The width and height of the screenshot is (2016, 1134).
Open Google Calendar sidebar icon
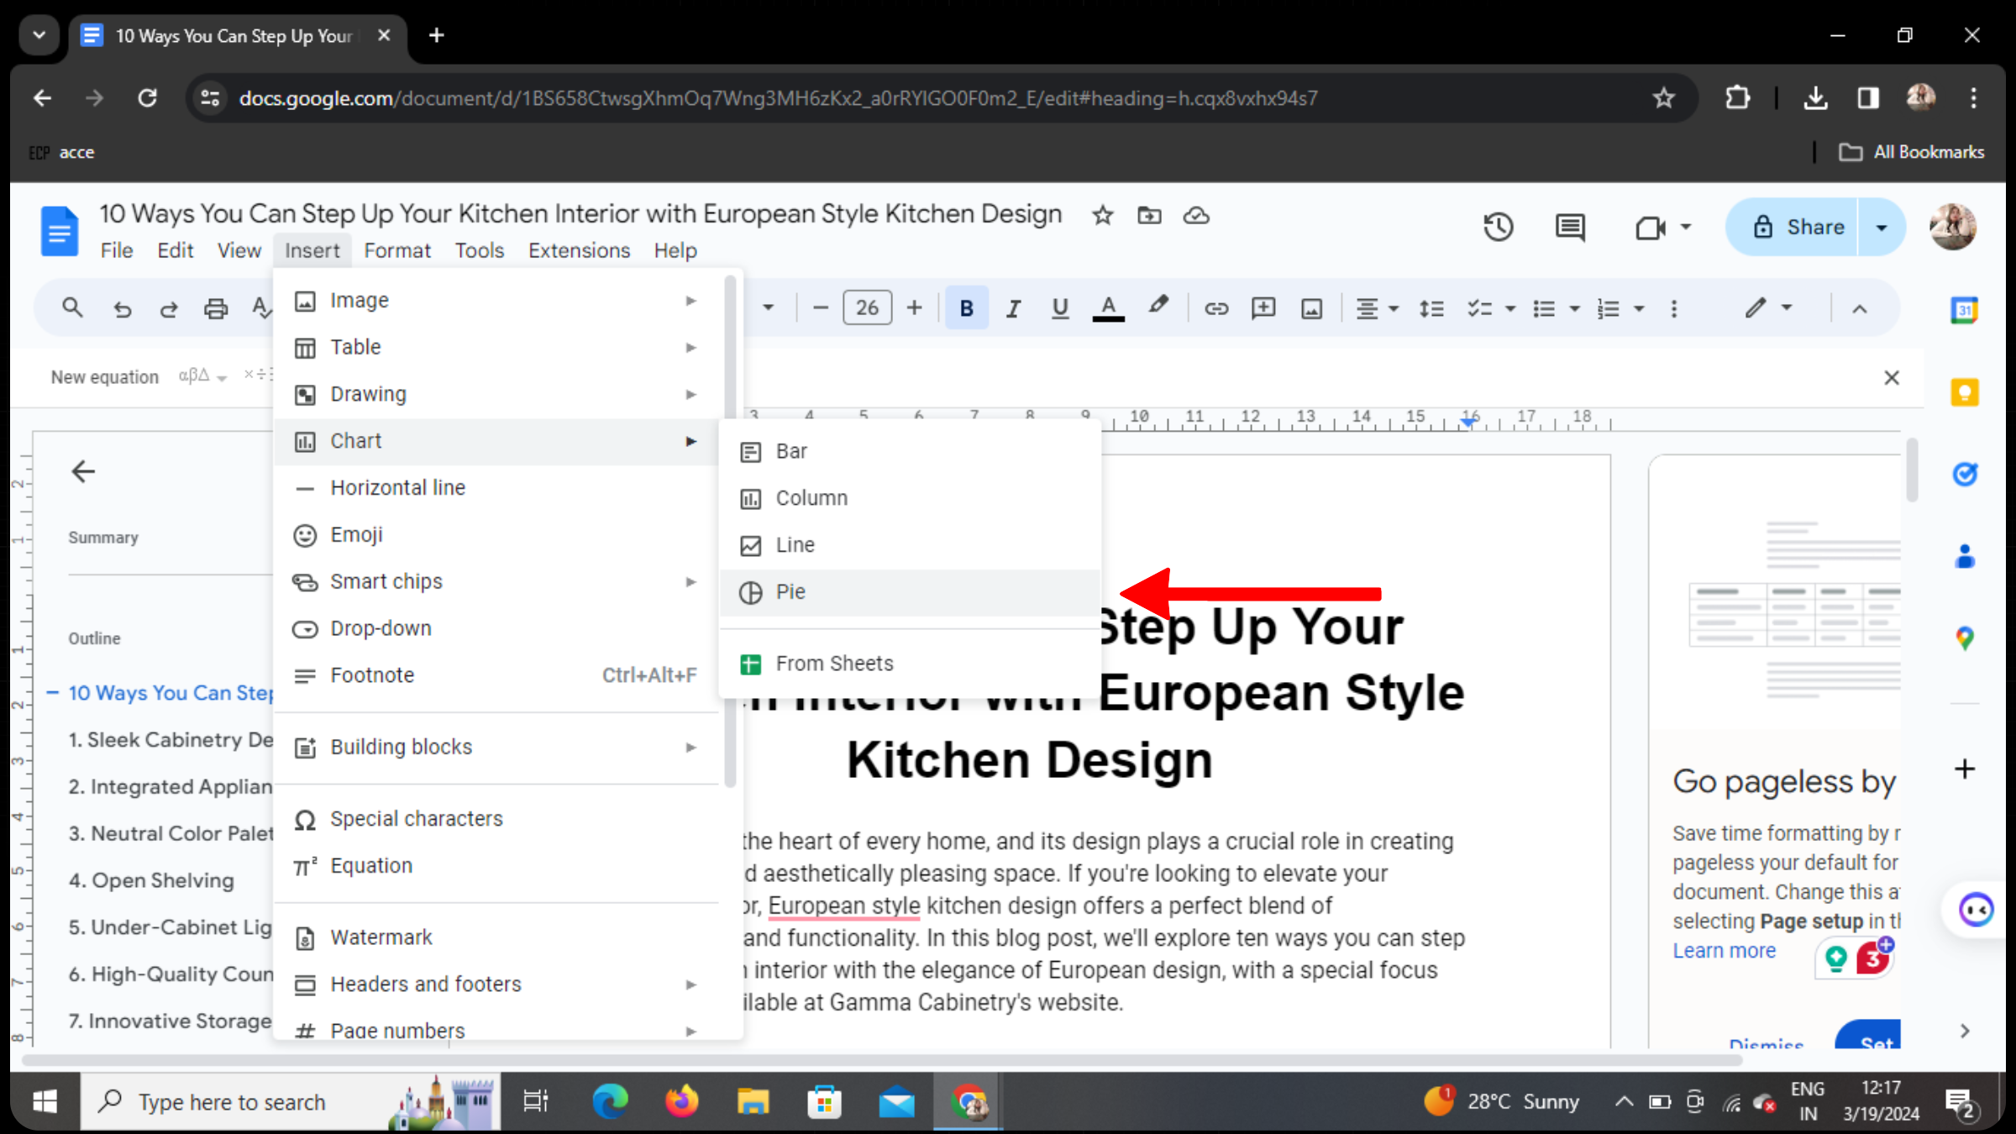point(1964,311)
